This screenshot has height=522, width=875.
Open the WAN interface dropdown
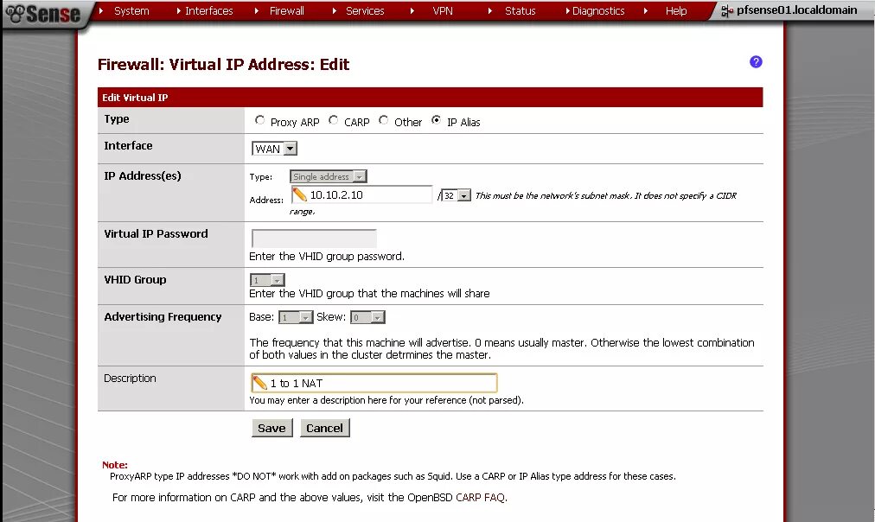point(274,149)
